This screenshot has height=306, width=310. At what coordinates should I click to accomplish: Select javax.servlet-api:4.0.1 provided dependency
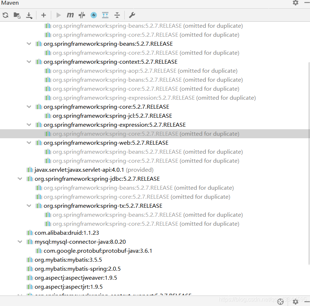point(94,170)
